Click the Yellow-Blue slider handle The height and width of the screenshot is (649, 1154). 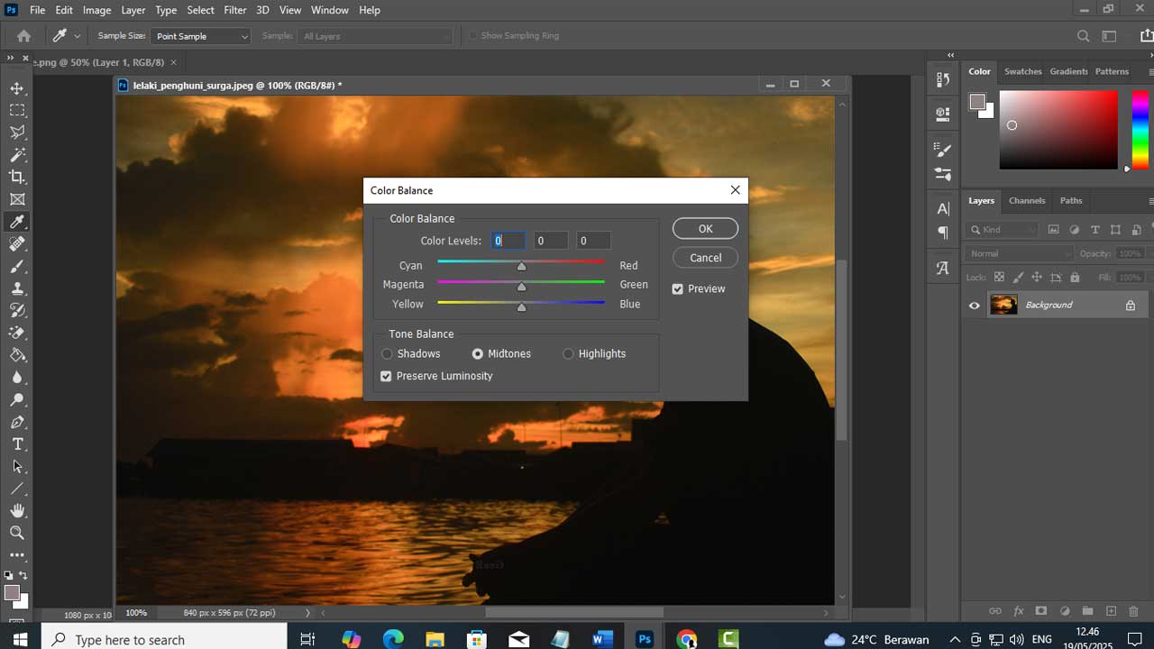click(521, 307)
